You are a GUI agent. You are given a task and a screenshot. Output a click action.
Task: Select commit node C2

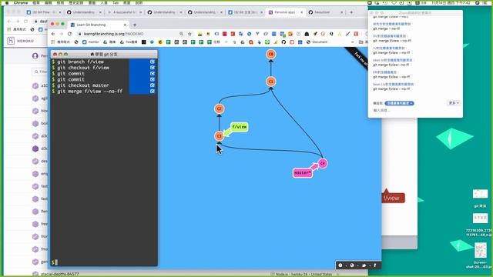click(x=219, y=108)
